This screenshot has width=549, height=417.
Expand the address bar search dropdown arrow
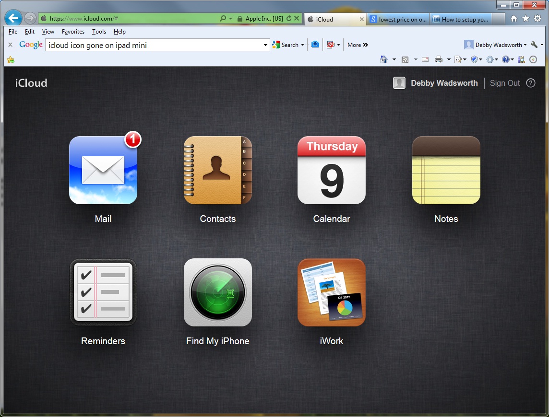230,19
